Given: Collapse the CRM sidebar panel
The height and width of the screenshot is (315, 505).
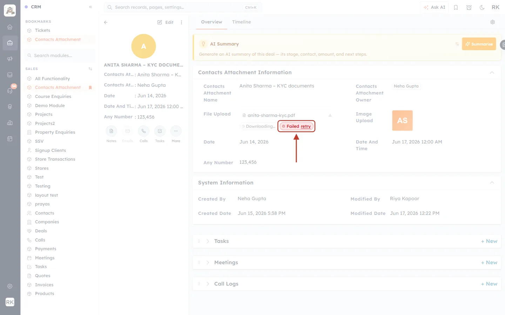Looking at the screenshot, I should click(90, 7).
